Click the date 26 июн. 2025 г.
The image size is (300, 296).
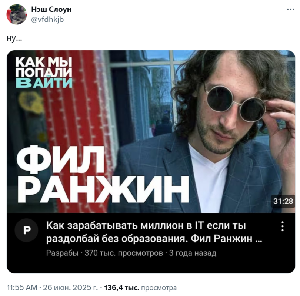tap(70, 287)
